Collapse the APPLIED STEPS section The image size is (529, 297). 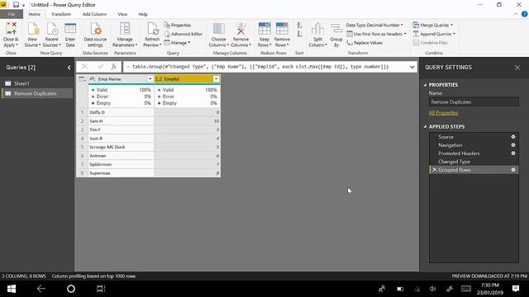(x=425, y=126)
